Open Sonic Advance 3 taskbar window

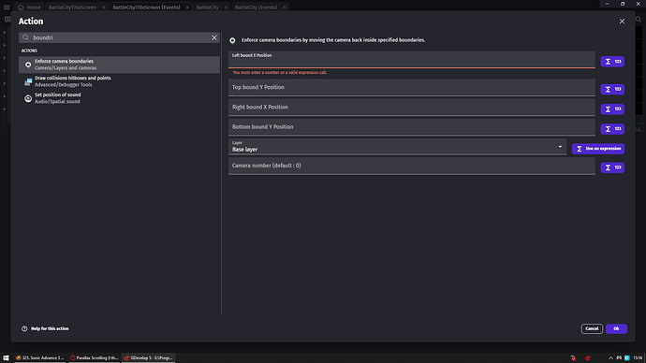pyautogui.click(x=40, y=357)
